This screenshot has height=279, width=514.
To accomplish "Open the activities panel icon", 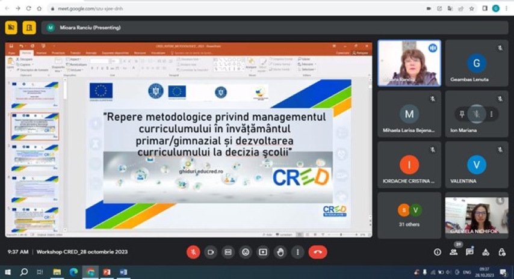I will coord(486,252).
